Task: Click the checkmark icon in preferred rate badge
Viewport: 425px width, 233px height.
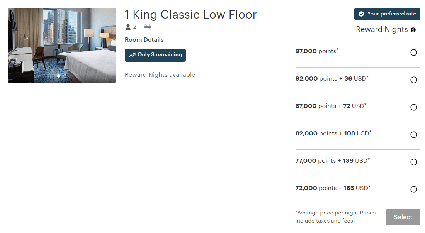Action: point(361,14)
